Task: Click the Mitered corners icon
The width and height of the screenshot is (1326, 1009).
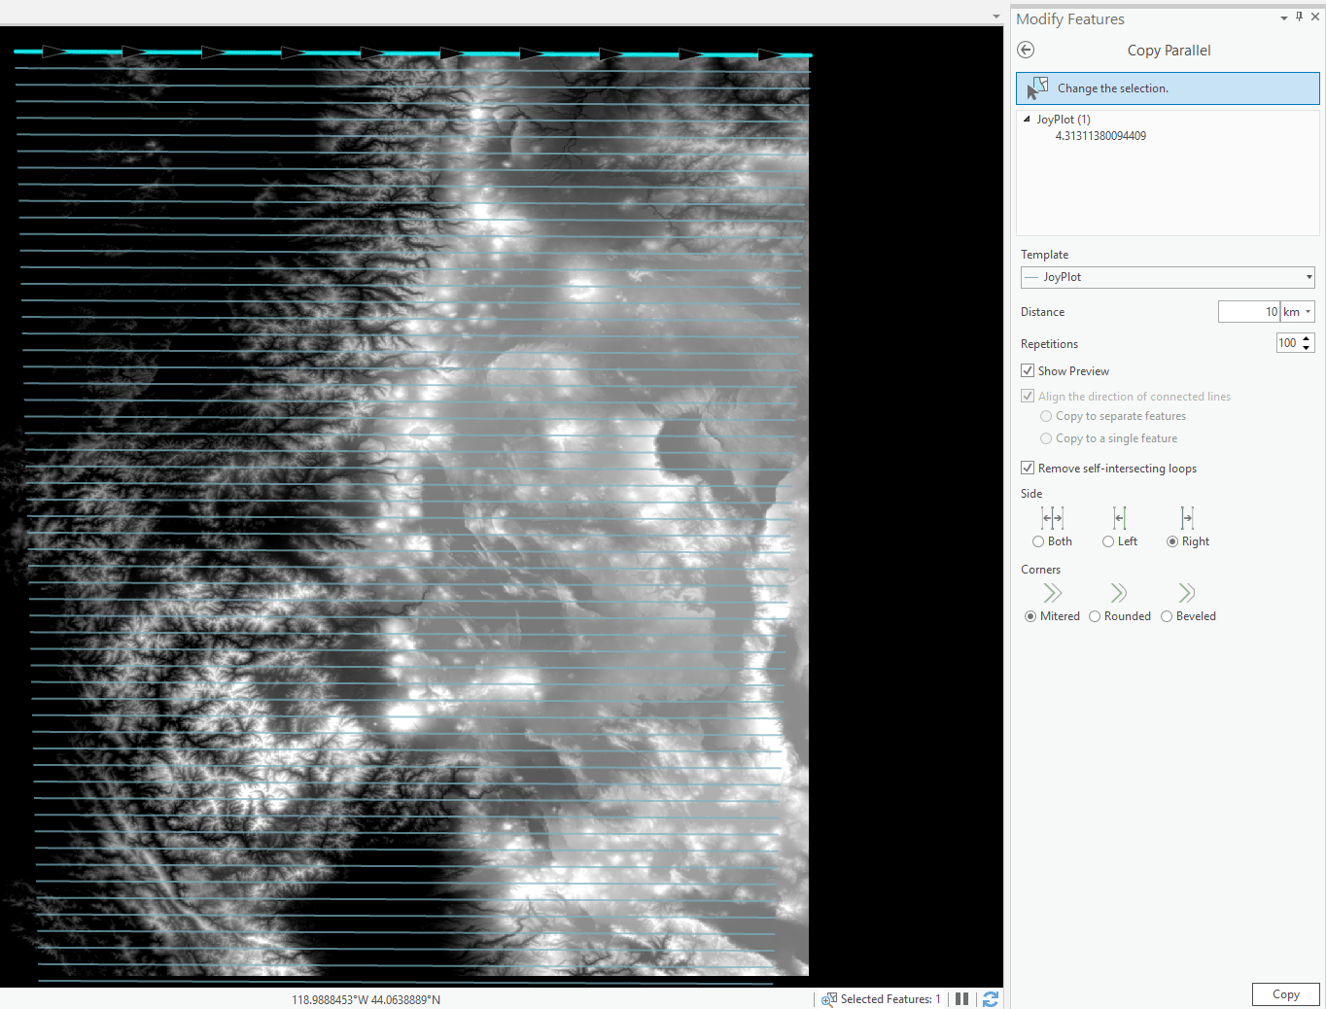Action: [x=1052, y=593]
